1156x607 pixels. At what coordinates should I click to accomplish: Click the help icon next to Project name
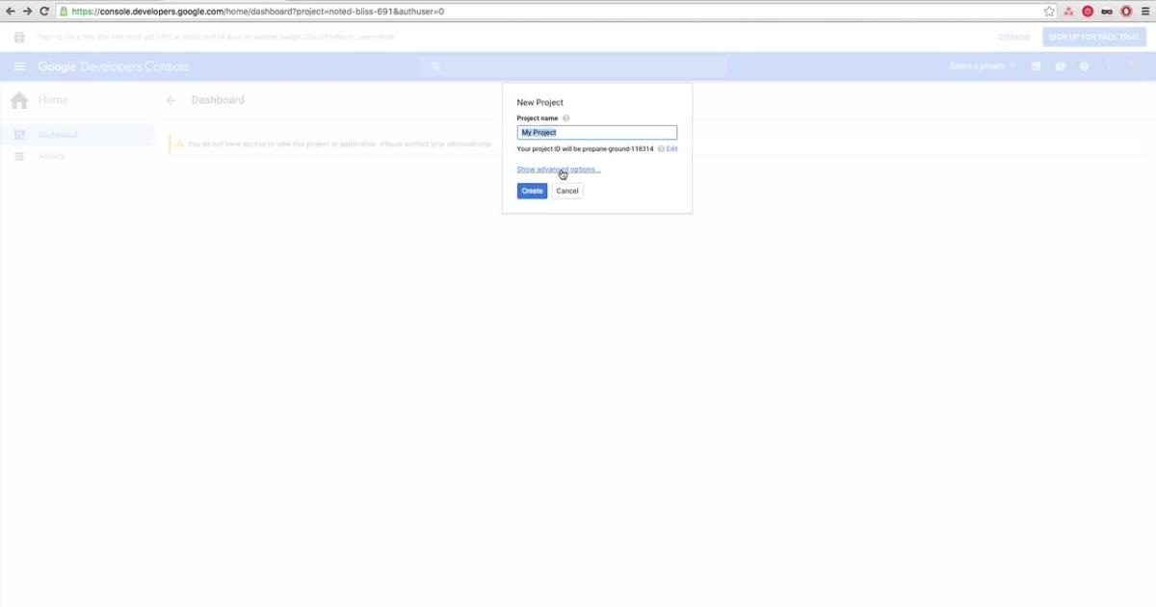(566, 119)
